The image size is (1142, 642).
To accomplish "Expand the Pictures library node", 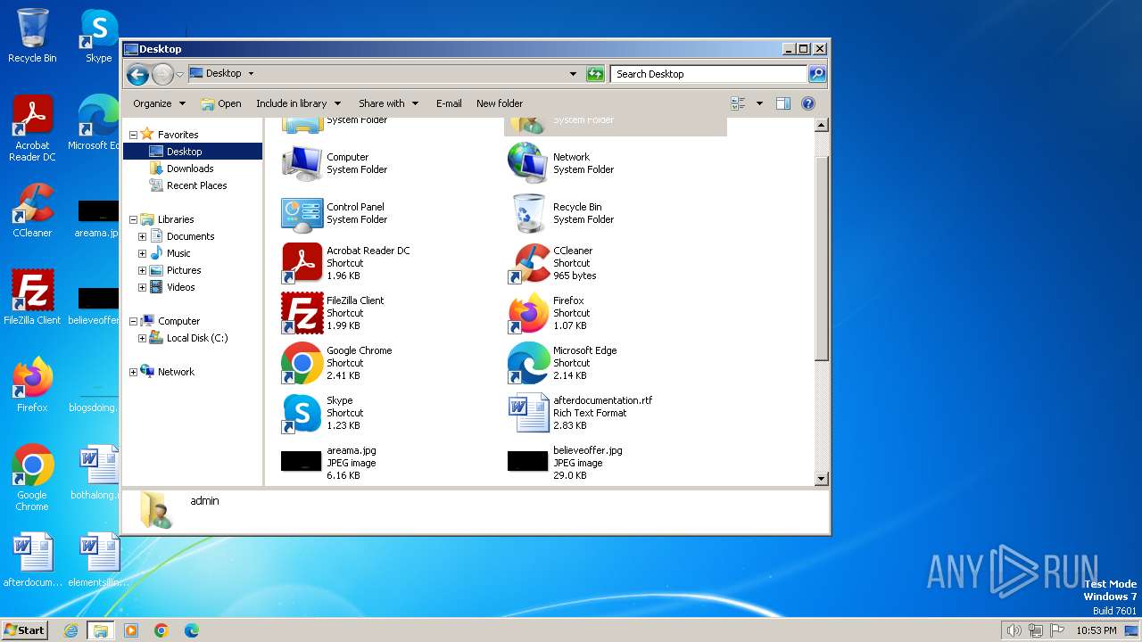I will 142,270.
